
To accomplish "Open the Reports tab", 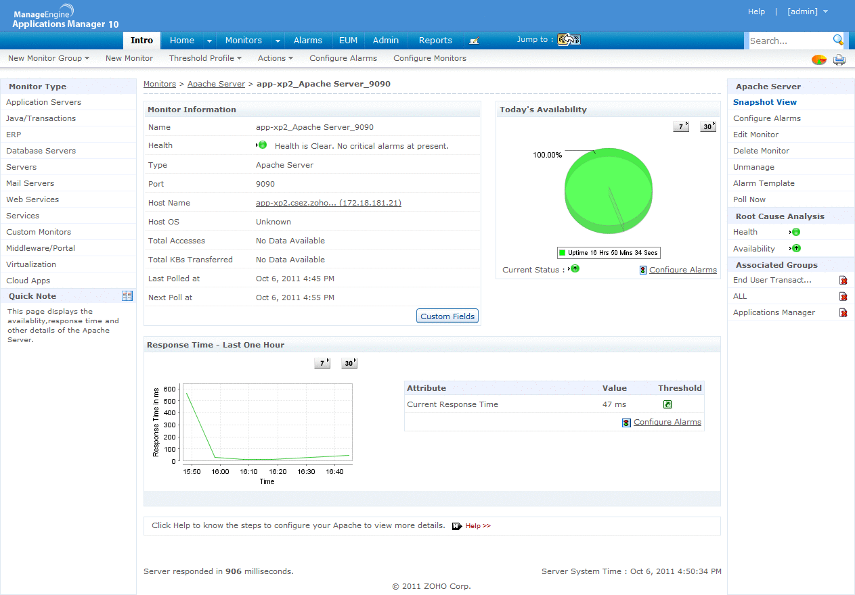I will [435, 40].
